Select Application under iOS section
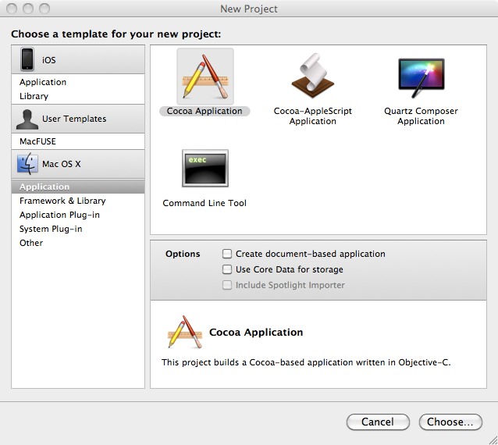Screen dimensions: 498x445 point(43,82)
